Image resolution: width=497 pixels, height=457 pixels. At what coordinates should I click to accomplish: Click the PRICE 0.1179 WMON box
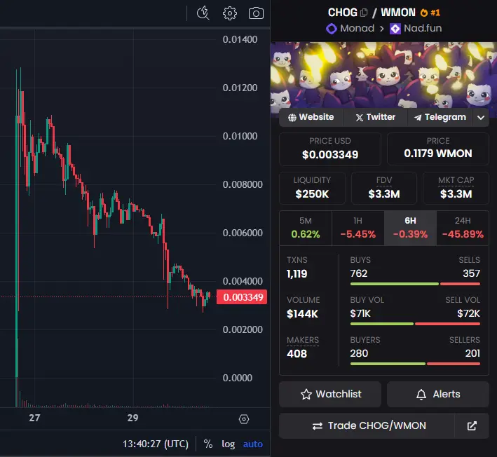coord(437,149)
